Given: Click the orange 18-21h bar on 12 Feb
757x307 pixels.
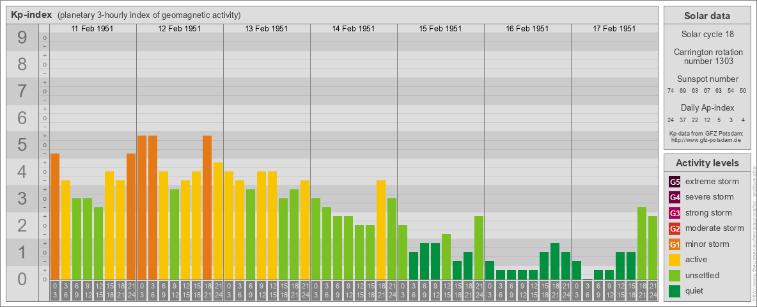Looking at the screenshot, I should pyautogui.click(x=207, y=208).
